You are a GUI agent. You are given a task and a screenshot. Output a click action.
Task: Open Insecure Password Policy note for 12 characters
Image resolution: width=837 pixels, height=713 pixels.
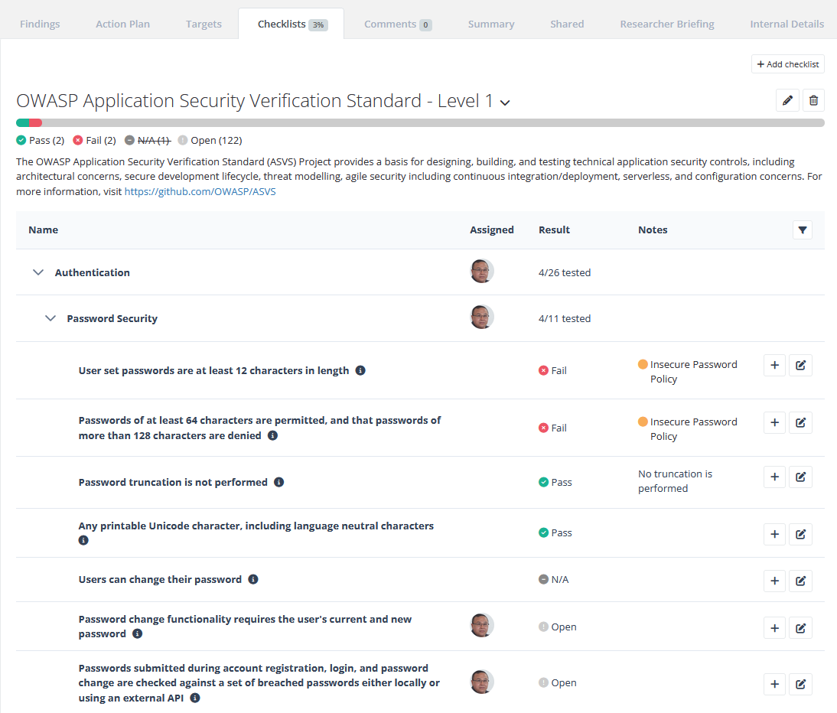(688, 372)
